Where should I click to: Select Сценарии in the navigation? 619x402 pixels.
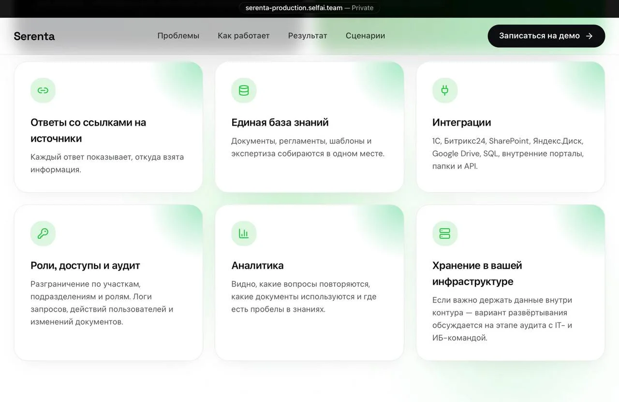click(366, 36)
